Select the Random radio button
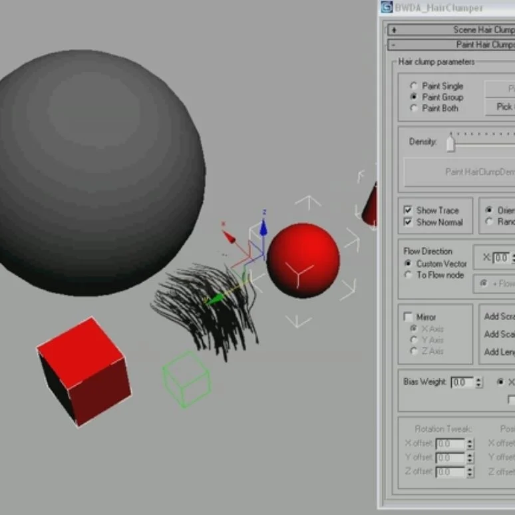The width and height of the screenshot is (515, 515). (x=489, y=222)
